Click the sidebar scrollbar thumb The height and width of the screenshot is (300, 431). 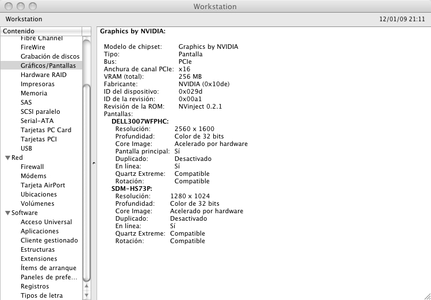click(86, 182)
